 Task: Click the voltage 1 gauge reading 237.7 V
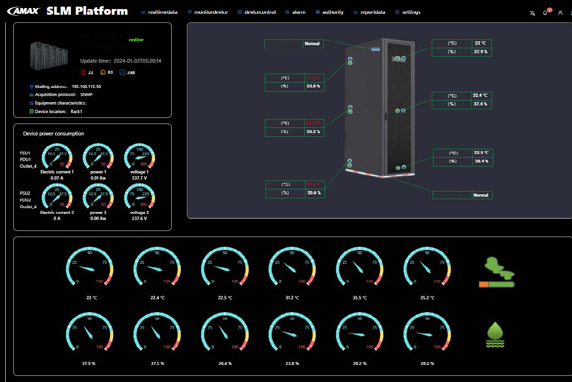click(x=139, y=158)
